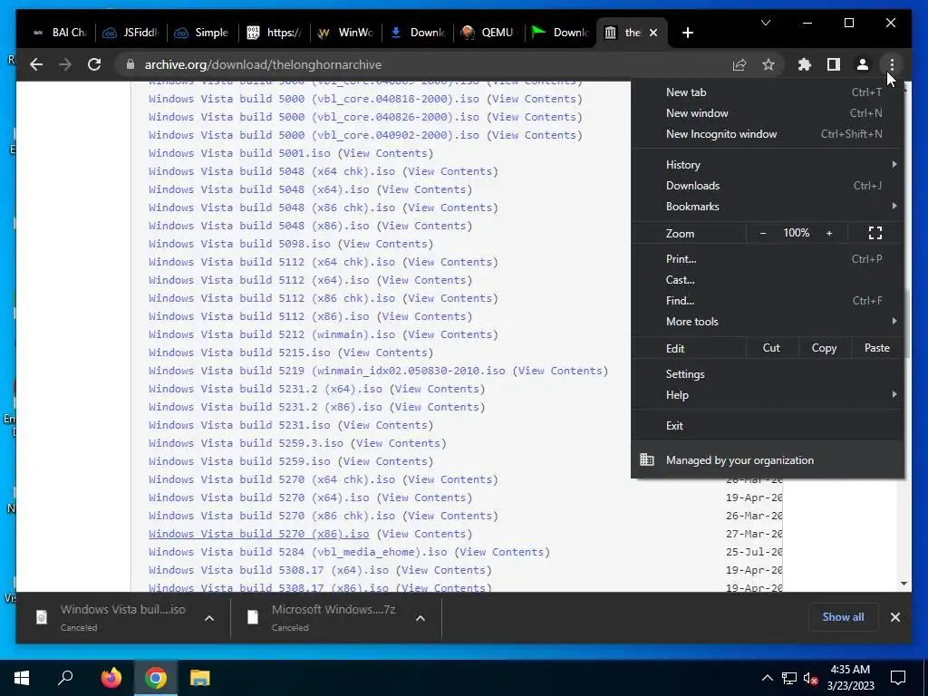928x696 pixels.
Task: Go back with the browser back arrow
Action: click(x=36, y=64)
